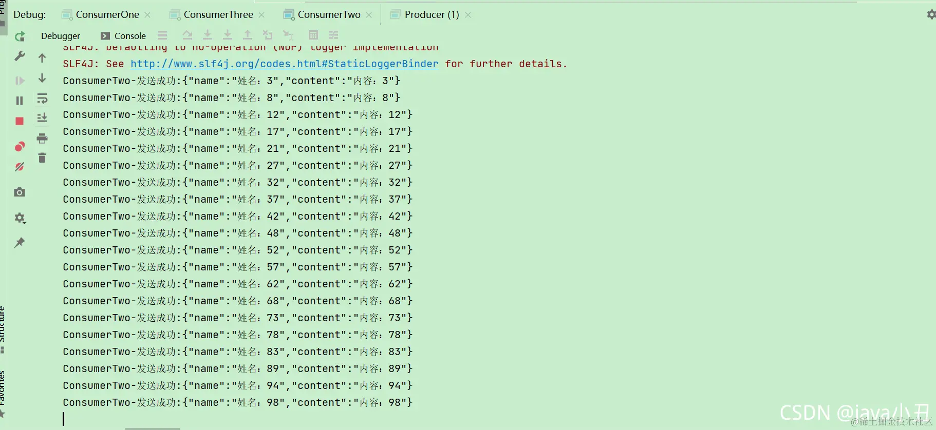Open debugger settings gear in sidebar
Viewport: 936px width, 430px height.
click(20, 218)
